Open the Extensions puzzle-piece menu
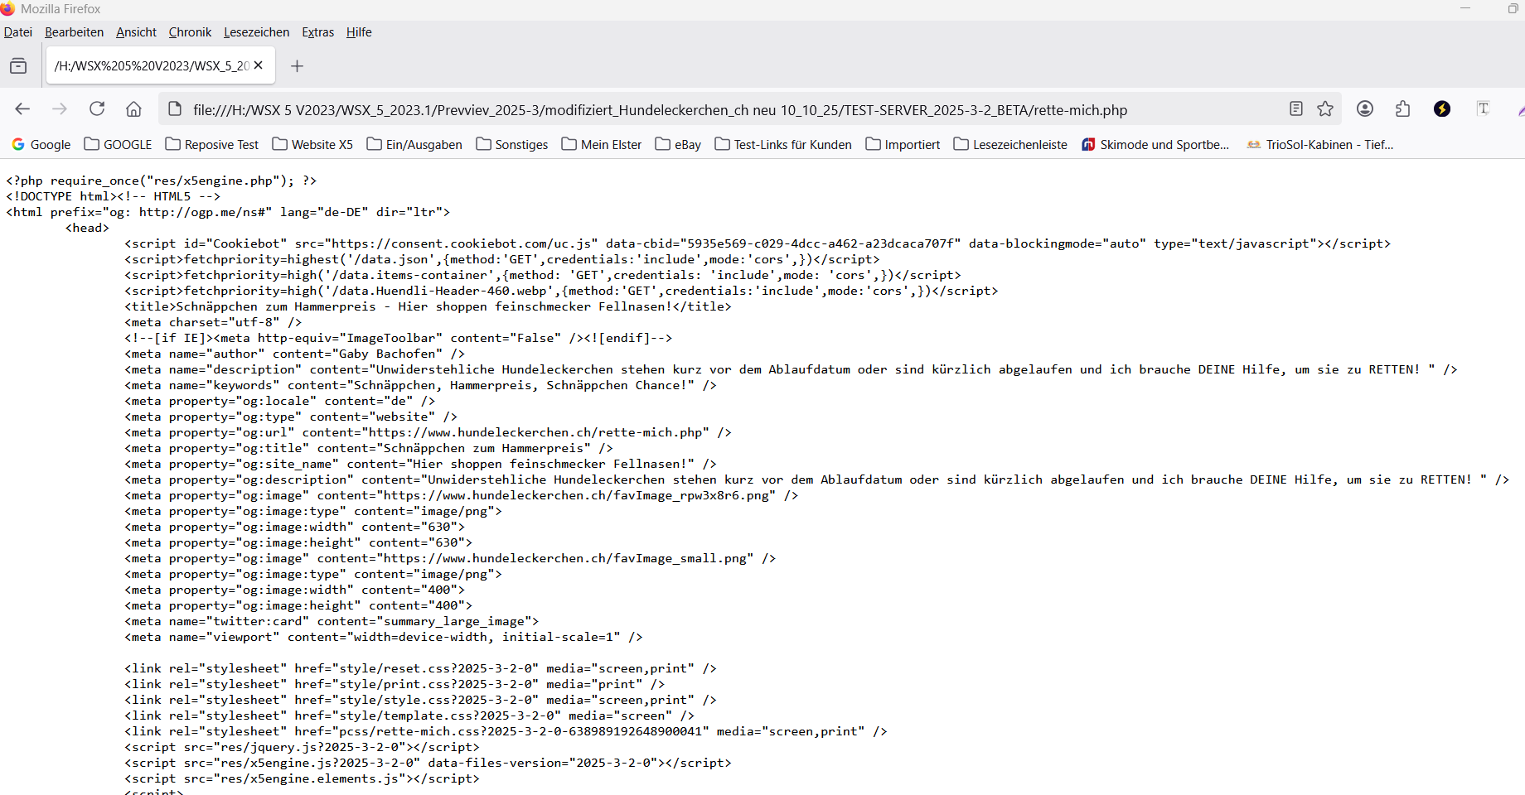The height and width of the screenshot is (795, 1525). click(x=1402, y=109)
